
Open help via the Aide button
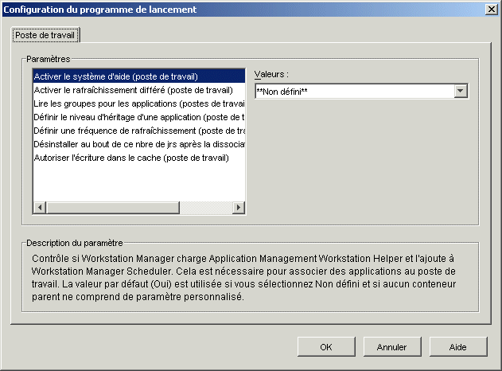pos(458,347)
